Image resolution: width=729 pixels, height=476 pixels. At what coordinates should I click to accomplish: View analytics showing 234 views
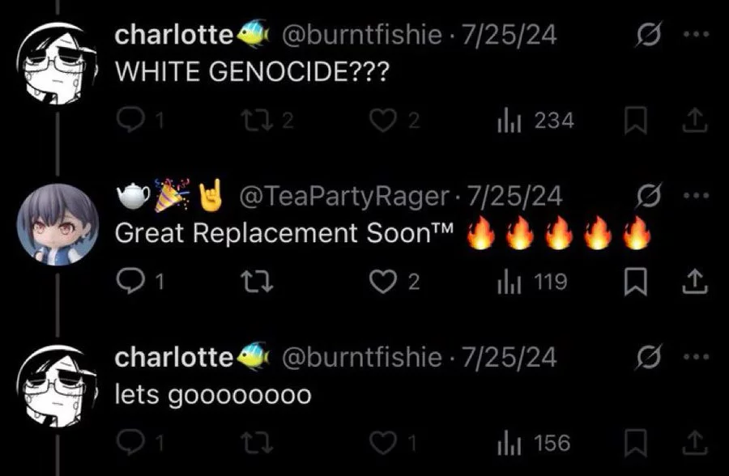535,121
